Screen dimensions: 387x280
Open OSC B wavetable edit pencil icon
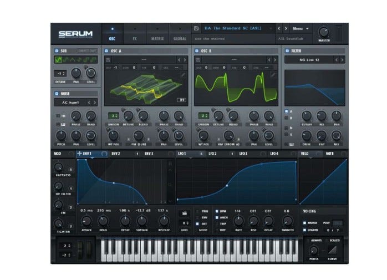(x=273, y=75)
